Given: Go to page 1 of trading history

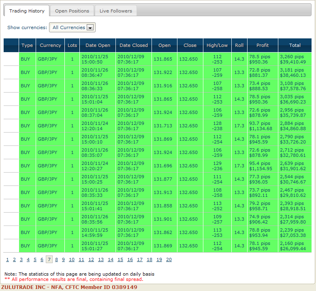Looking at the screenshot, I should coord(7,259).
